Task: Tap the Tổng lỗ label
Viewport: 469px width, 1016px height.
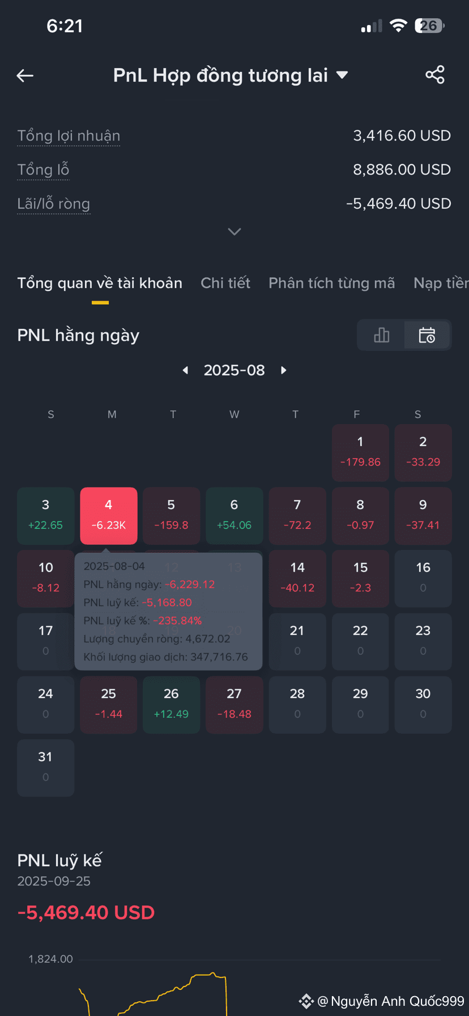Action: [x=43, y=170]
